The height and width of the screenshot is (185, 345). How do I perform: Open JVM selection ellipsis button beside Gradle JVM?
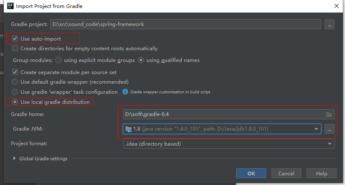(x=330, y=129)
